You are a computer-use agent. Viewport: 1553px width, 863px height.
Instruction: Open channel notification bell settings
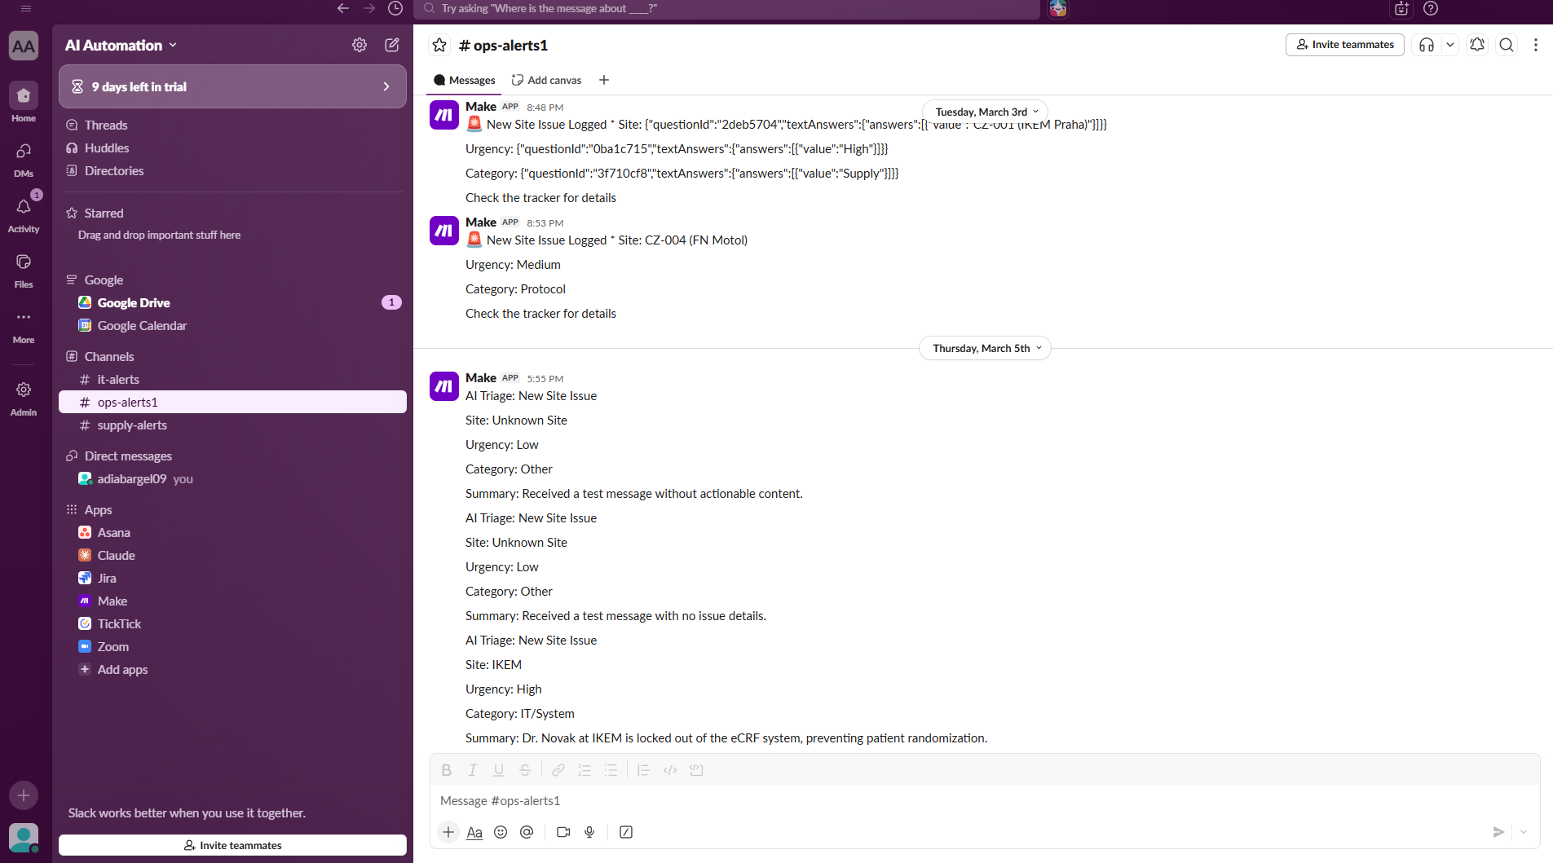pos(1476,45)
